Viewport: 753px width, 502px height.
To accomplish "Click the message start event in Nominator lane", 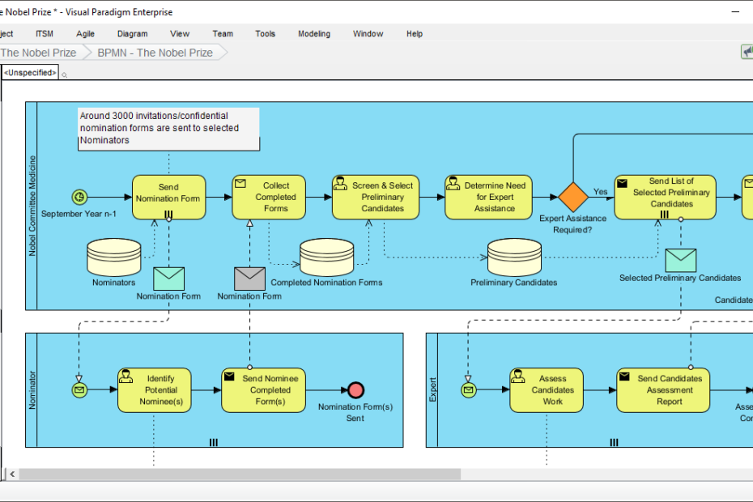I will point(79,389).
